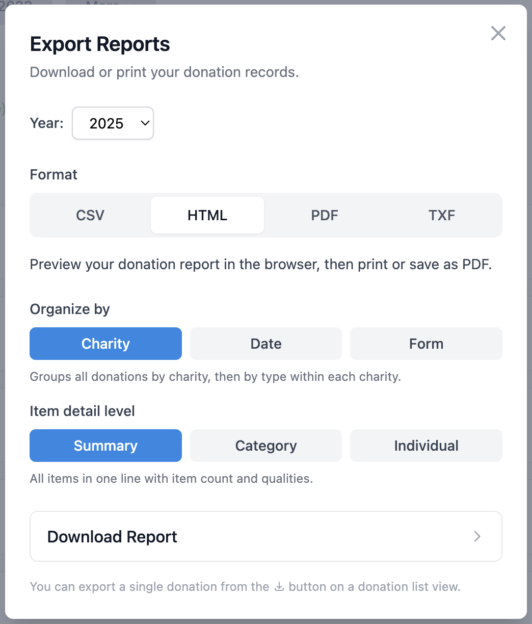Viewport: 532px width, 624px height.
Task: Click the download icon in the footer note
Action: click(279, 586)
